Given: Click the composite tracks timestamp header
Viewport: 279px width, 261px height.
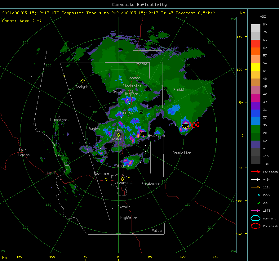Looking at the screenshot, I should (108, 13).
